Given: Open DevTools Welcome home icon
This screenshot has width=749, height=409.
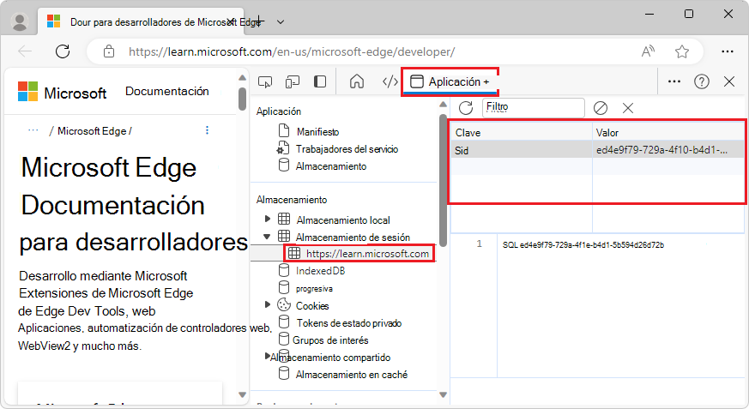Looking at the screenshot, I should pos(356,81).
